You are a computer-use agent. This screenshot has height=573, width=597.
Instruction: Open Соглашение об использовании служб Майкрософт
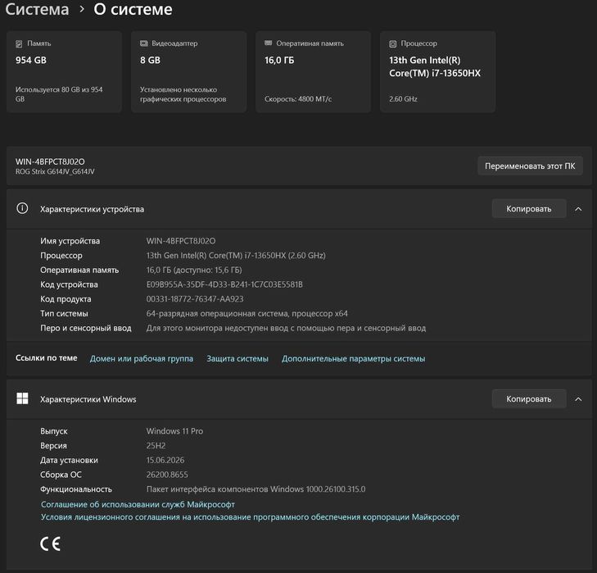[x=138, y=504]
